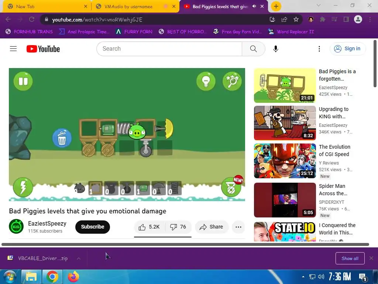This screenshot has width=378, height=284.
Task: Click install app icon in address bar
Action: coord(272,19)
